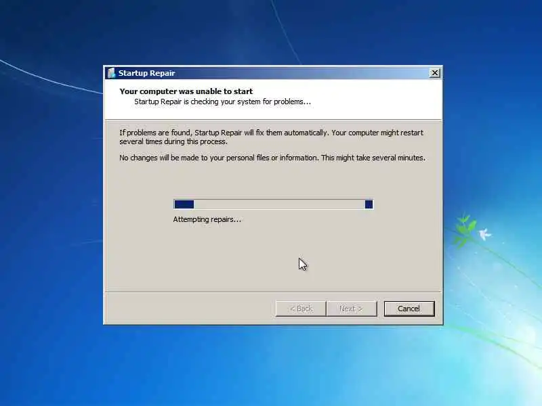The image size is (542, 406).
Task: Click the disabled Next button
Action: pyautogui.click(x=352, y=309)
